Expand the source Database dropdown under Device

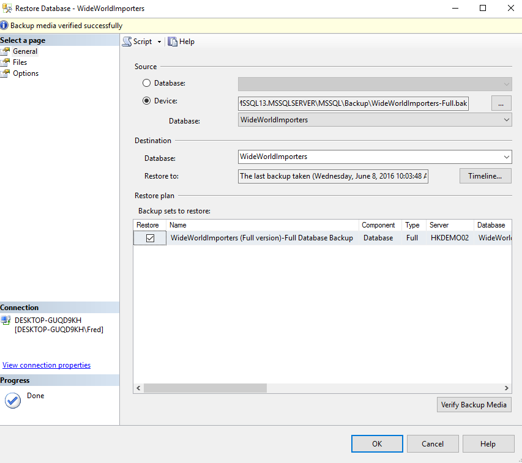tap(506, 120)
